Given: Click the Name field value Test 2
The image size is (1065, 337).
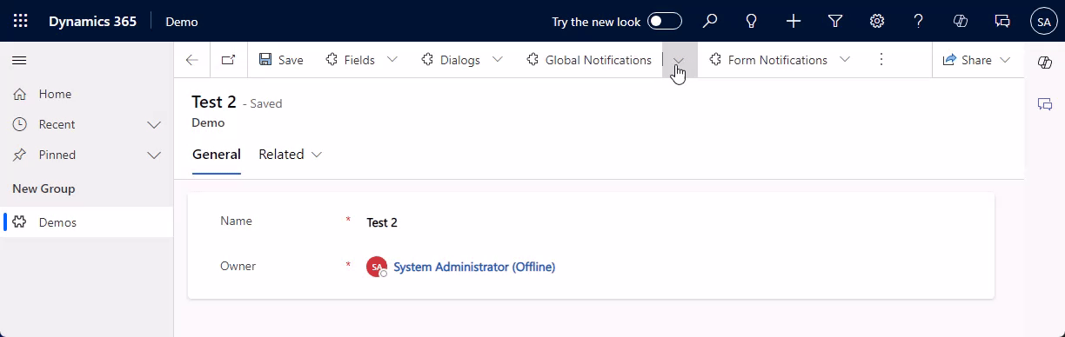Looking at the screenshot, I should 382,222.
